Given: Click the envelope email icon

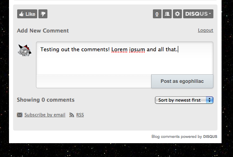Looking at the screenshot, I should click(x=20, y=115).
